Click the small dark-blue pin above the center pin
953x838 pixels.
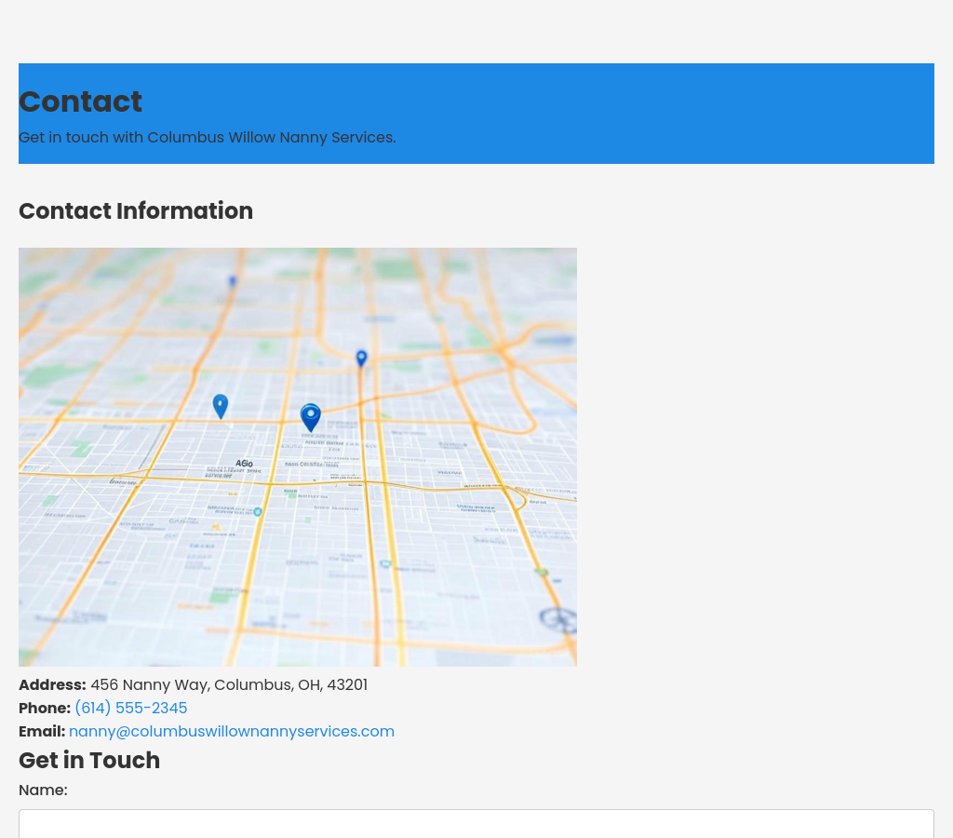pyautogui.click(x=361, y=358)
